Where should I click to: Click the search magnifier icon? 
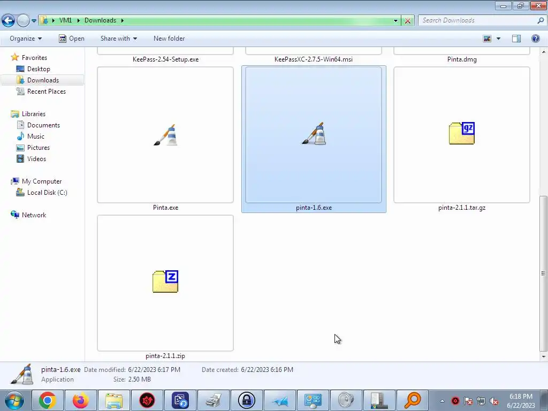[541, 20]
